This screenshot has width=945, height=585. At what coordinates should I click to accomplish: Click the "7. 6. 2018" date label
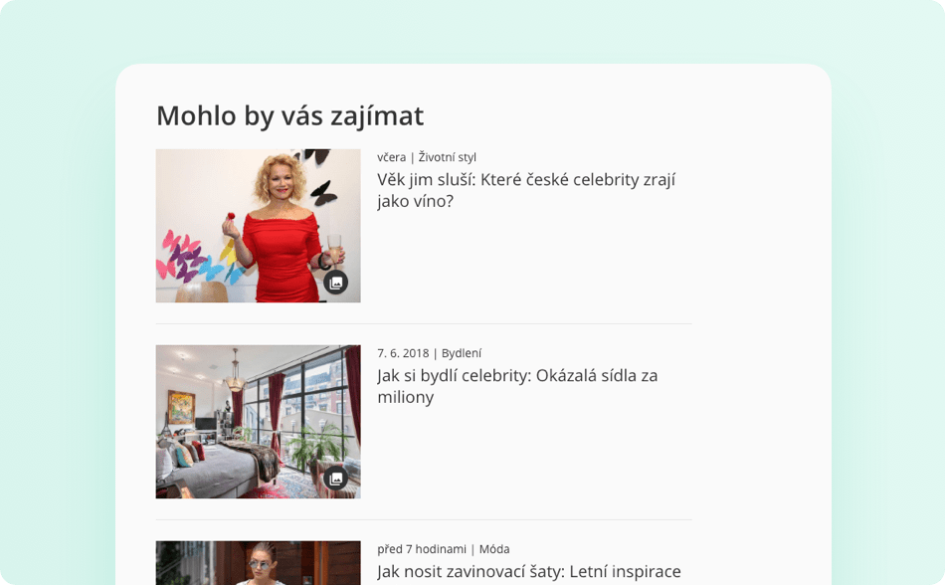[403, 353]
